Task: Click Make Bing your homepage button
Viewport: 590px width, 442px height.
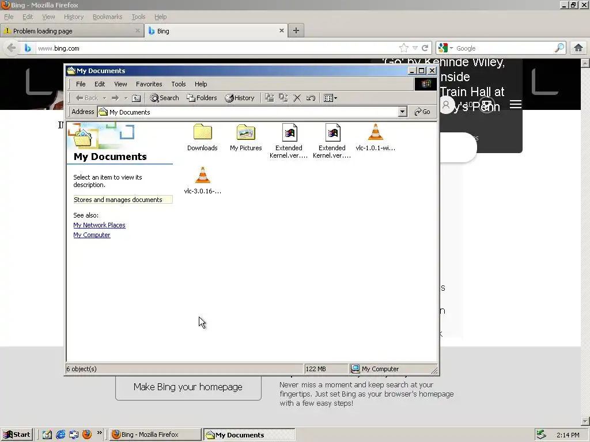Action: (188, 387)
